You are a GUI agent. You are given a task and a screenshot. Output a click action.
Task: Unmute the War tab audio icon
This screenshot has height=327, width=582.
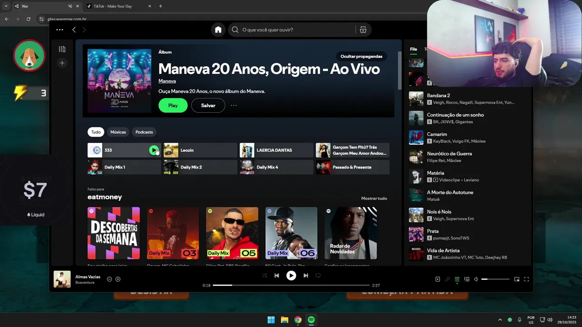click(x=70, y=6)
